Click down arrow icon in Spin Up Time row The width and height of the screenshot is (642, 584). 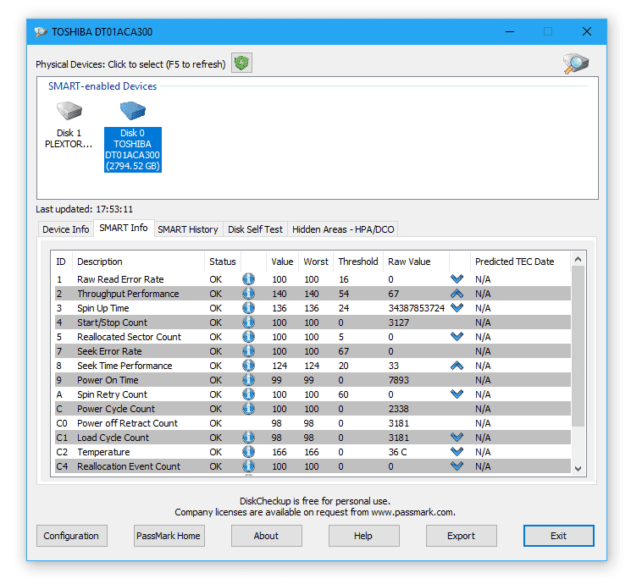(x=457, y=307)
